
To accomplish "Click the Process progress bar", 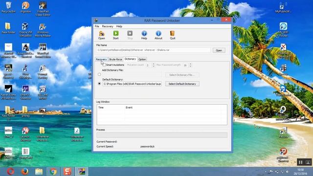I will click(162, 135).
